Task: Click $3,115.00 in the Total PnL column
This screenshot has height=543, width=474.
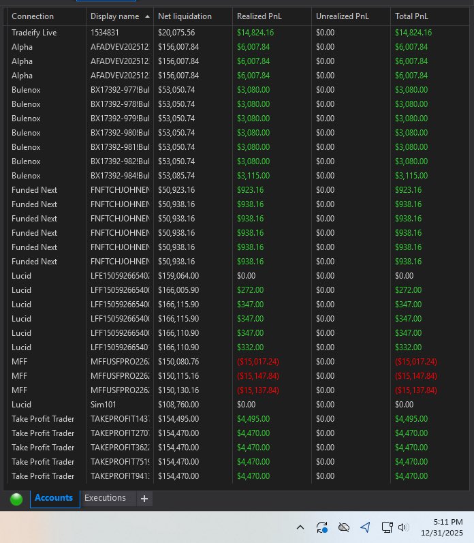Action: (x=411, y=176)
